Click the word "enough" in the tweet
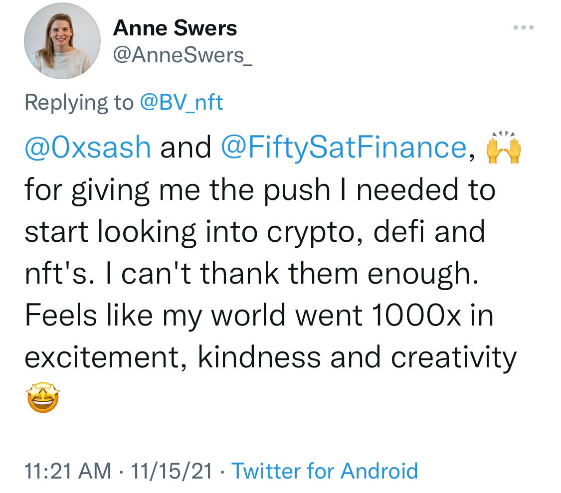Image resolution: width=561 pixels, height=493 pixels. point(426,274)
